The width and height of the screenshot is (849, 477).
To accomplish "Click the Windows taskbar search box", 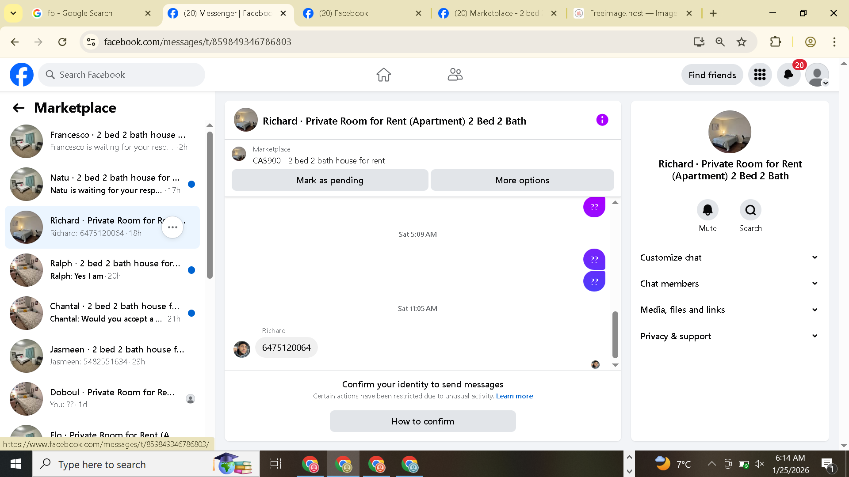I will tap(146, 464).
